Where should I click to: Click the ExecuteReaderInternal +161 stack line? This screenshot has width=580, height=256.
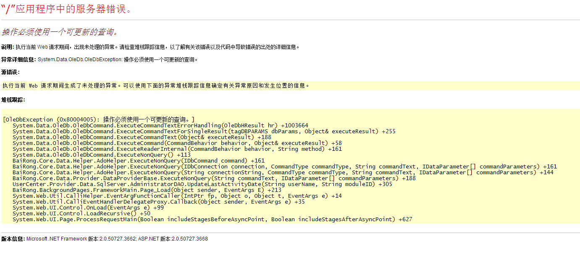point(177,149)
